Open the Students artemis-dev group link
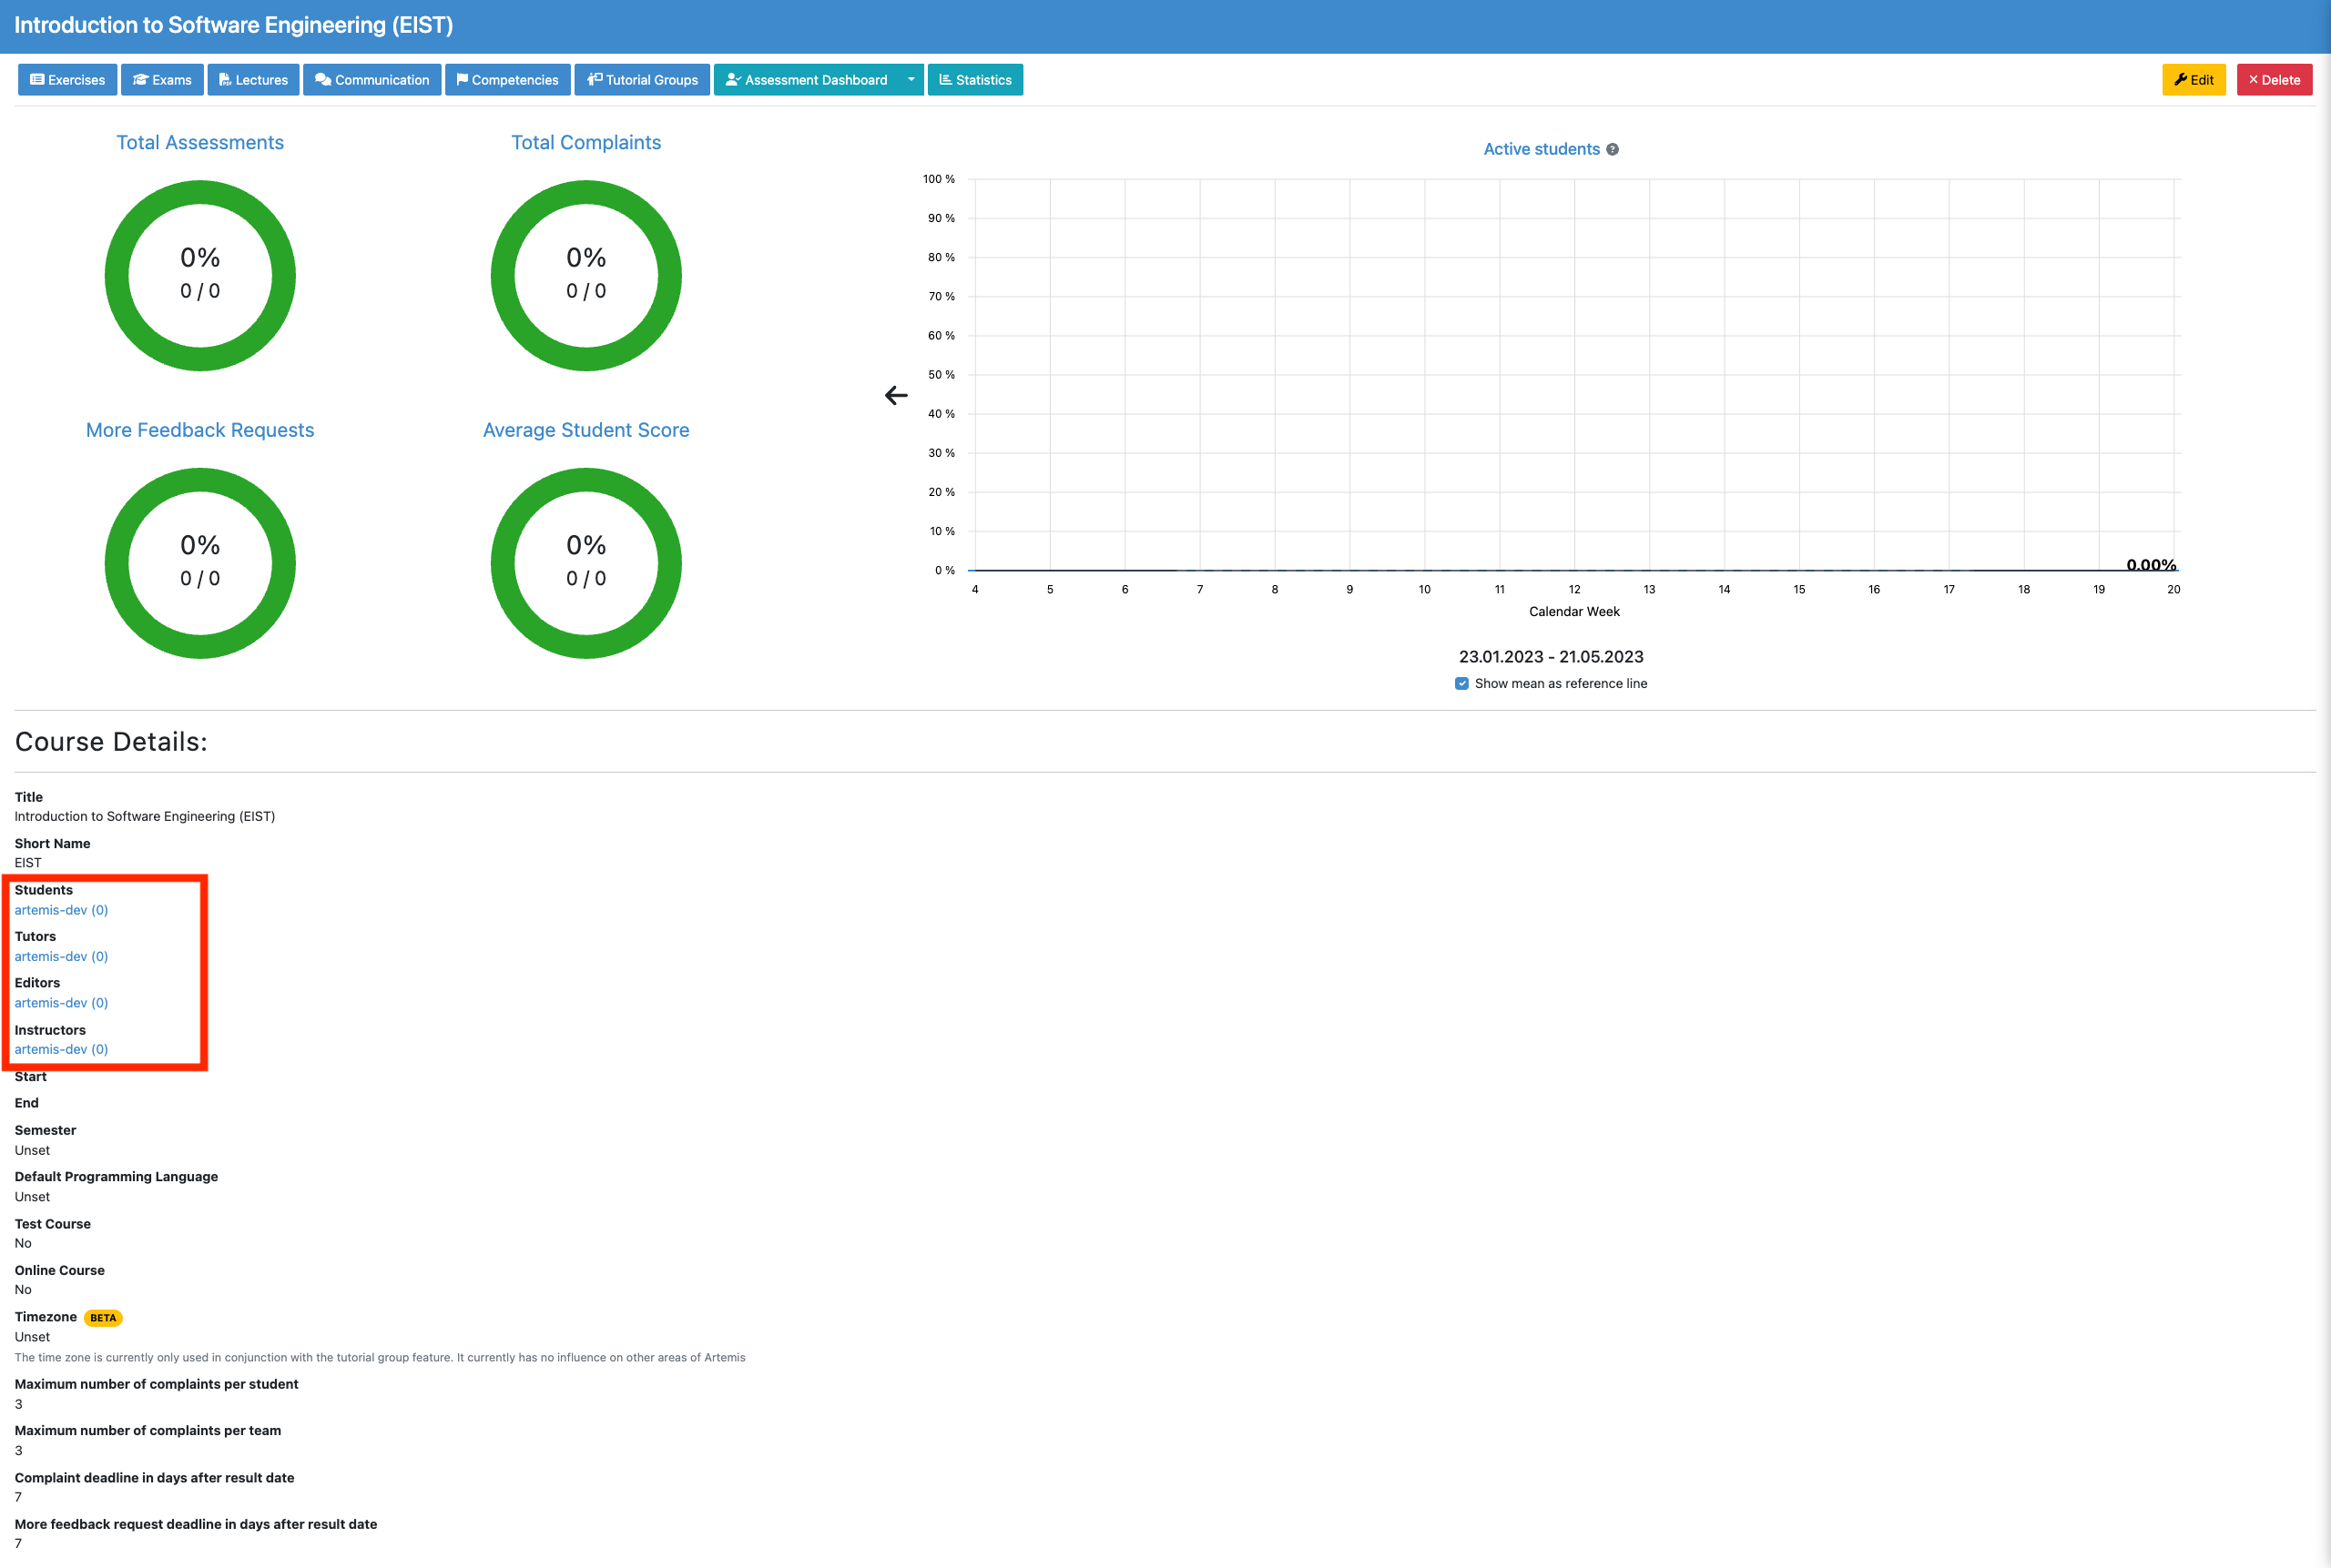The height and width of the screenshot is (1568, 2331). coord(61,910)
